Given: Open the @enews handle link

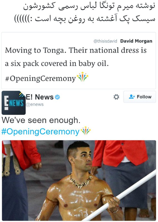Looking at the screenshot, I should [x=35, y=104].
